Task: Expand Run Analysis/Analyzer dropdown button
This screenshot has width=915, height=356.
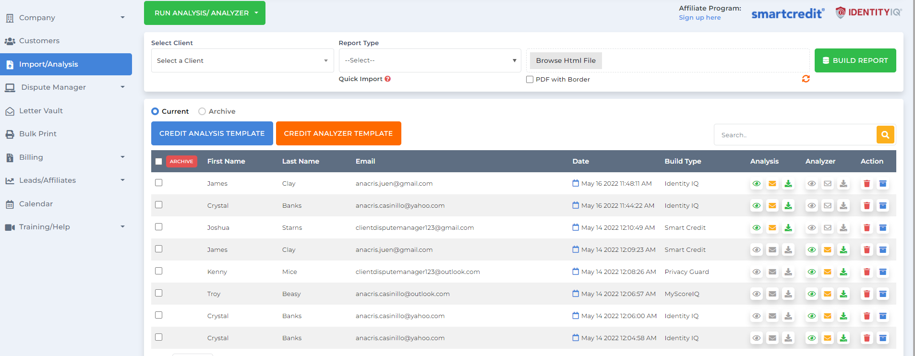Action: point(205,13)
